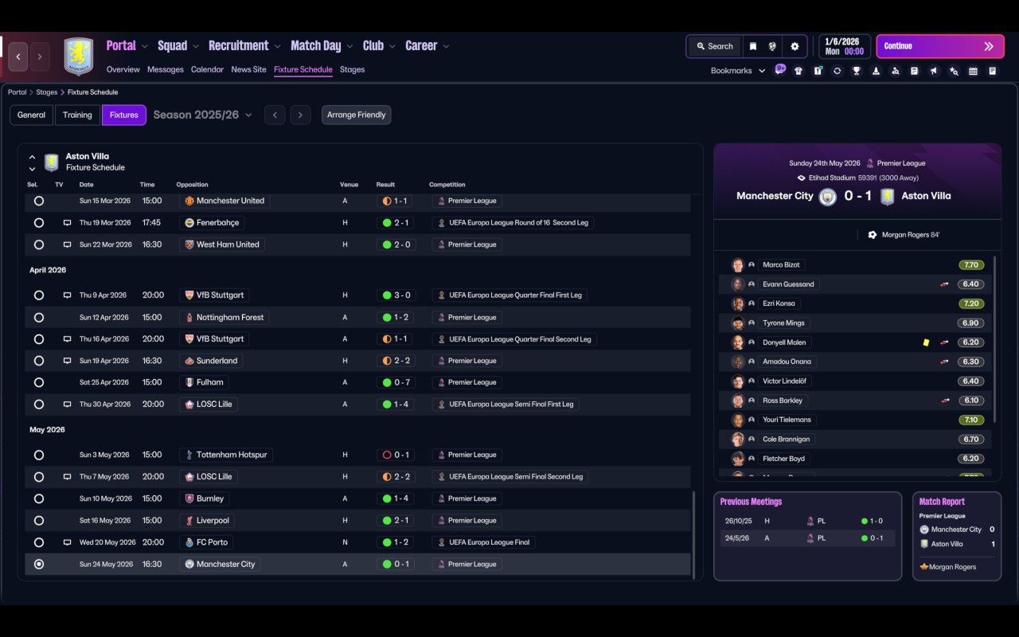
Task: Click the circular arrows bookmark icon
Action: tap(837, 71)
